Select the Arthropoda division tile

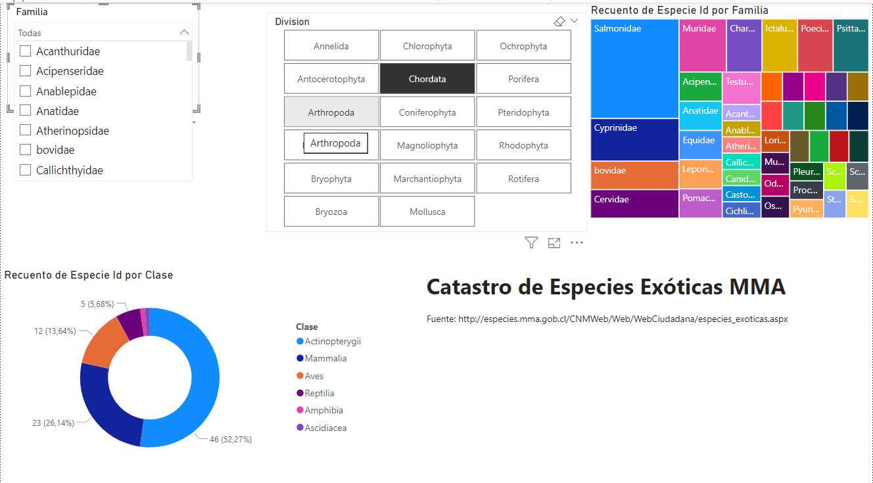click(x=331, y=112)
